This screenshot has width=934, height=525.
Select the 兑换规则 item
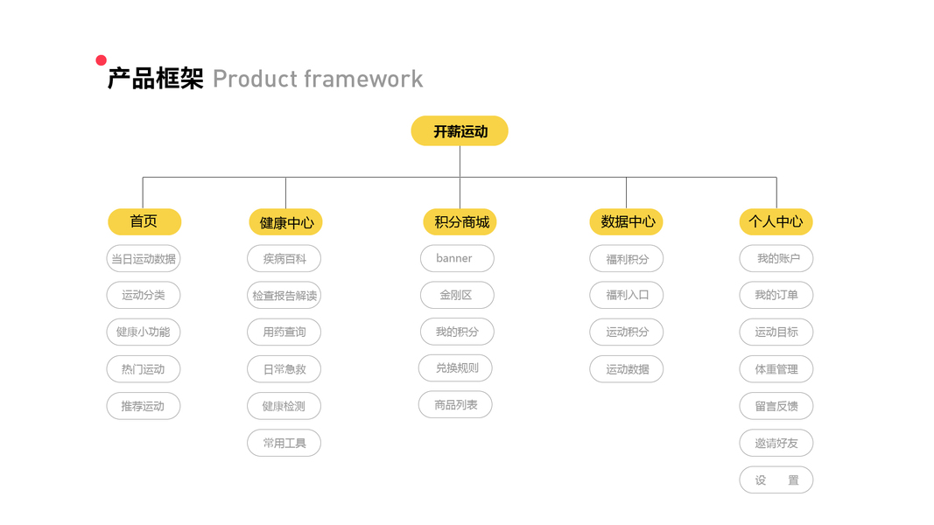456,368
